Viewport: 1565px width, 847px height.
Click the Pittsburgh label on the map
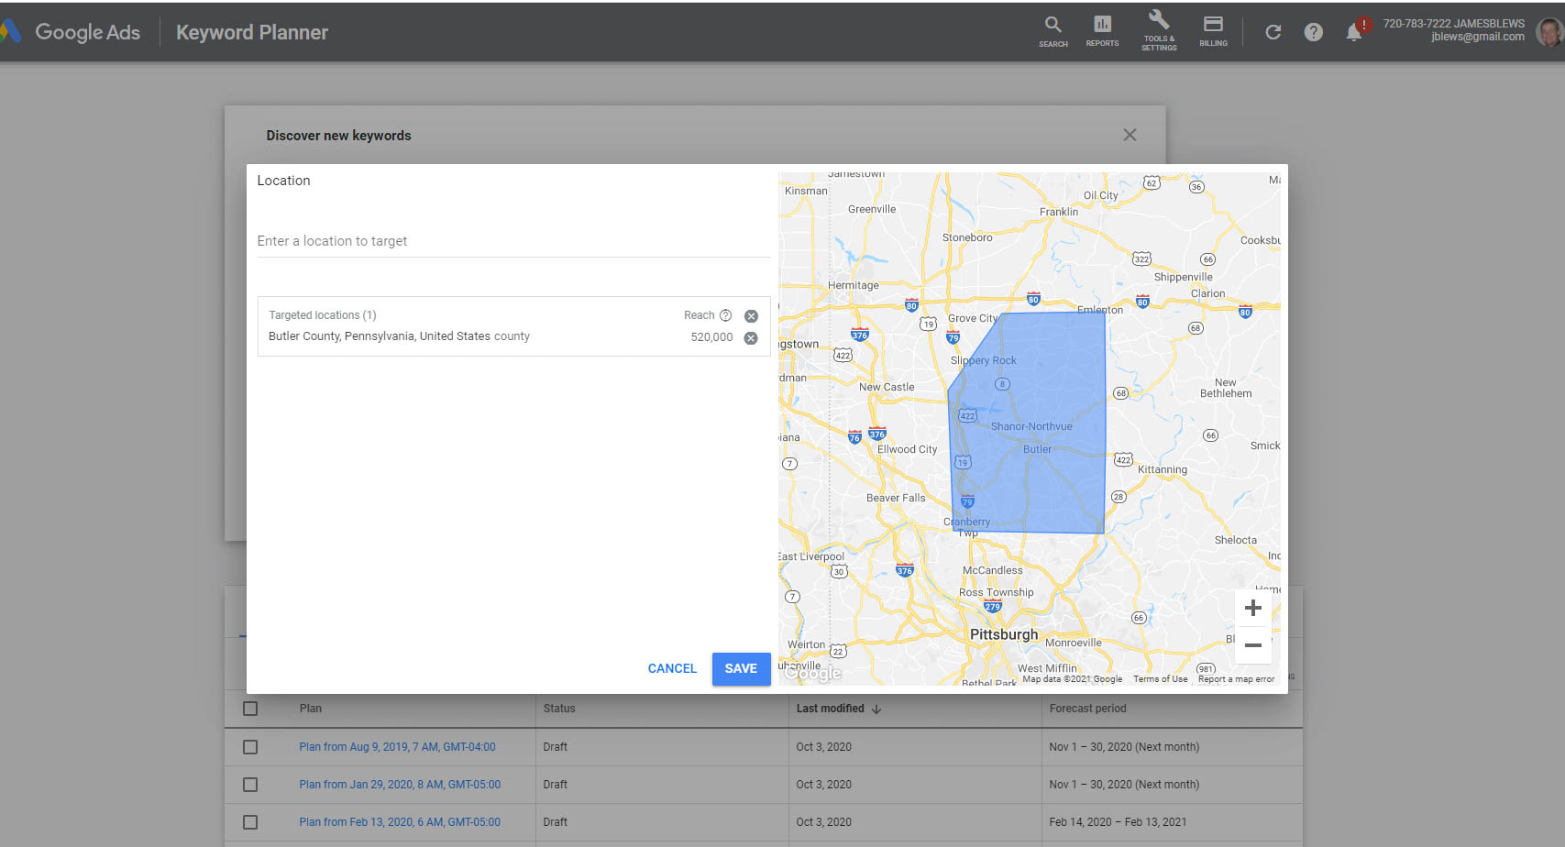point(1004,634)
